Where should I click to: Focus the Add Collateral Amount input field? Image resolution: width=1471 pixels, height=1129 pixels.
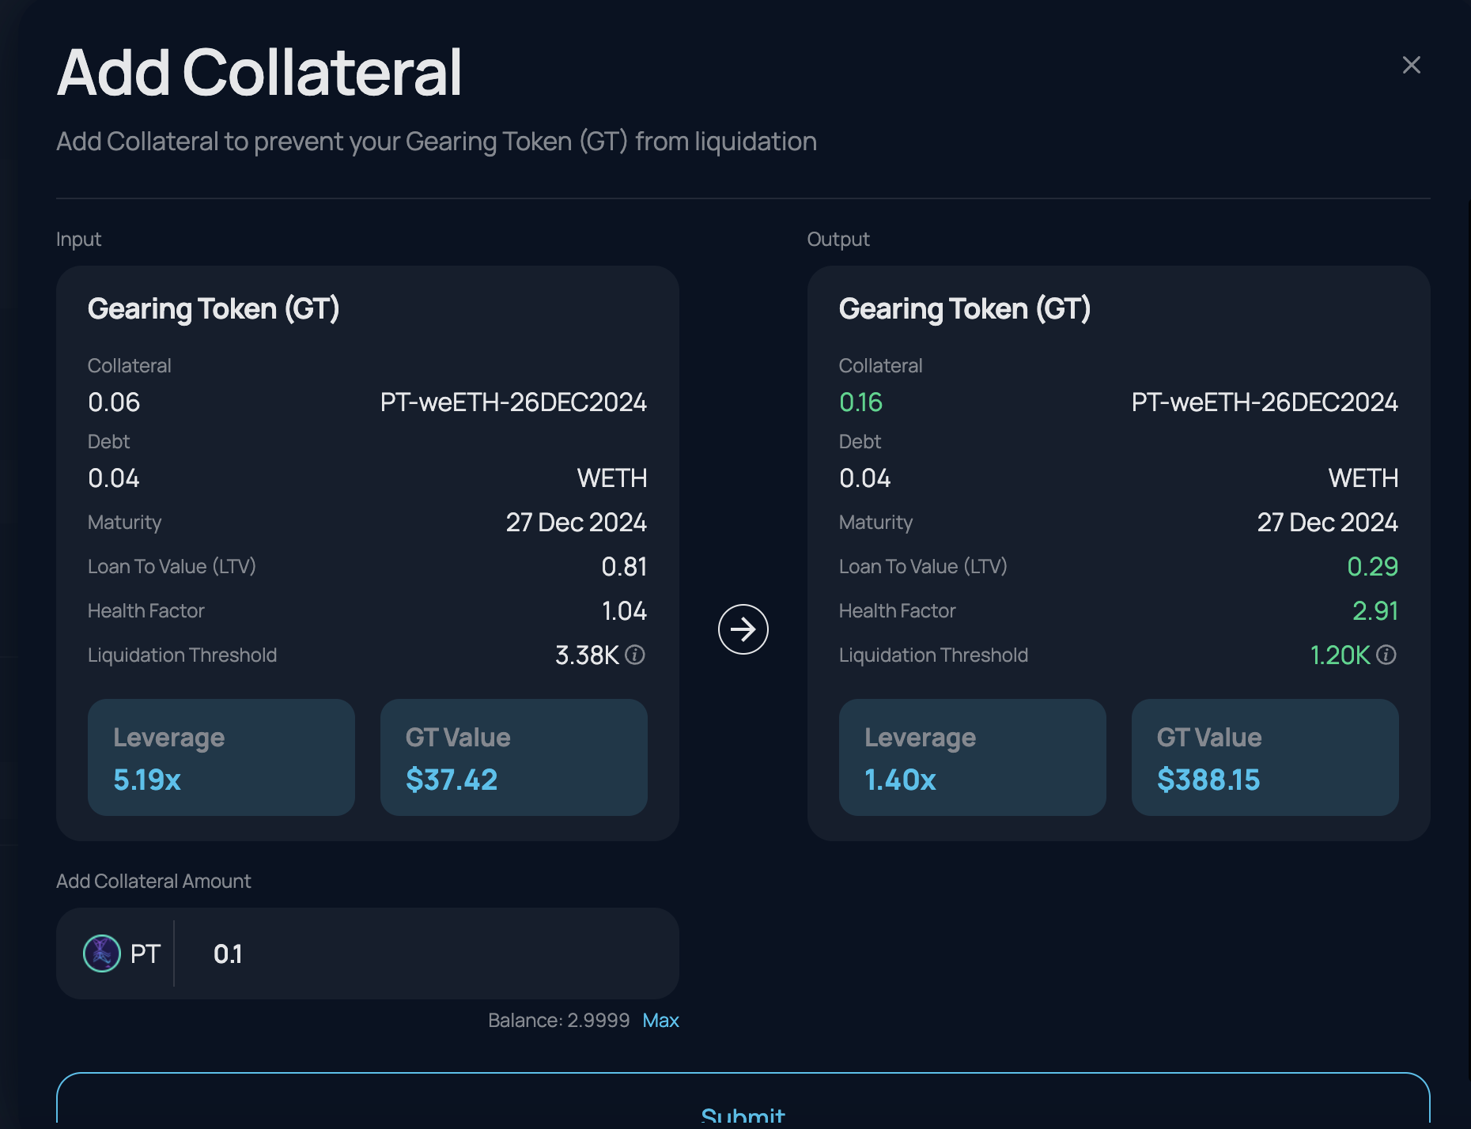pos(427,953)
